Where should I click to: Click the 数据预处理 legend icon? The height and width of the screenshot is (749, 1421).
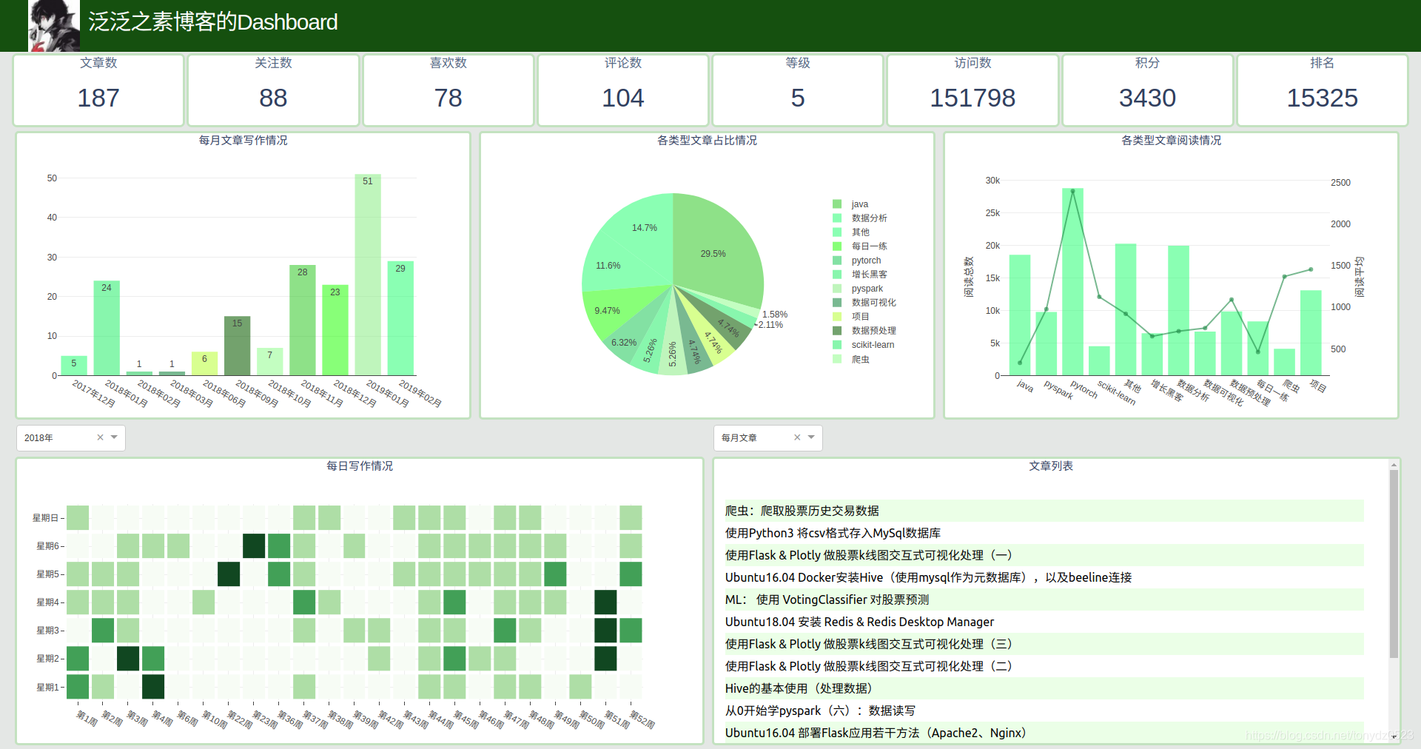pos(839,330)
